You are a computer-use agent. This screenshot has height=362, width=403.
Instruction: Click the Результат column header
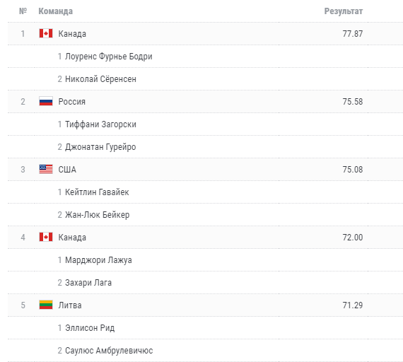(344, 11)
